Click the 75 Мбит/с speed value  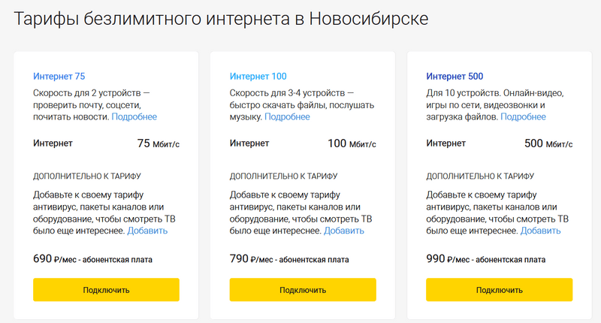pos(158,143)
